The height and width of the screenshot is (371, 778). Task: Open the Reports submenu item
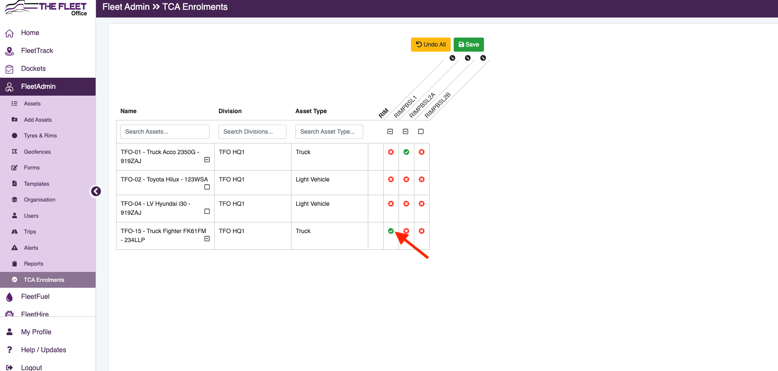pyautogui.click(x=48, y=264)
